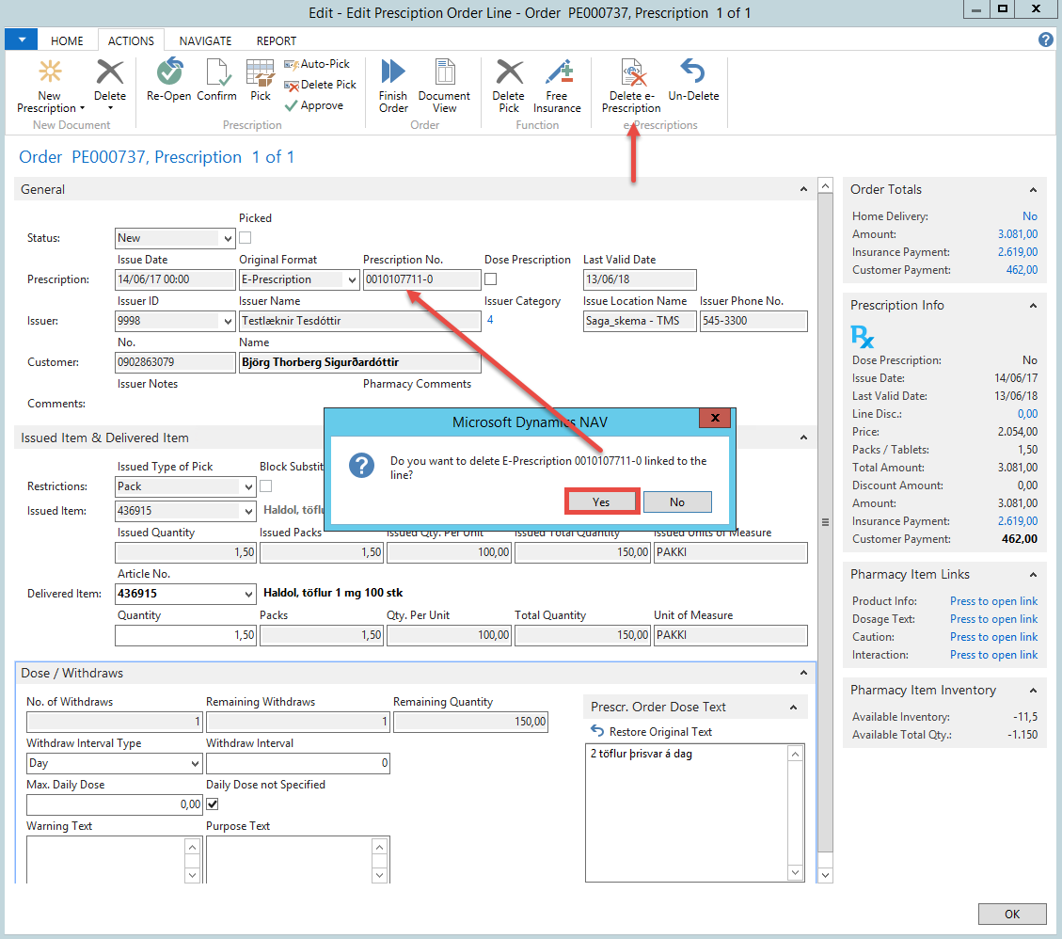
Task: Click the Free Insurance icon
Action: pos(557,73)
